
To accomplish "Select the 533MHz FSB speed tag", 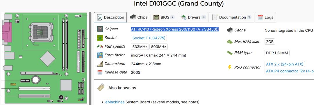I will point(140,47).
